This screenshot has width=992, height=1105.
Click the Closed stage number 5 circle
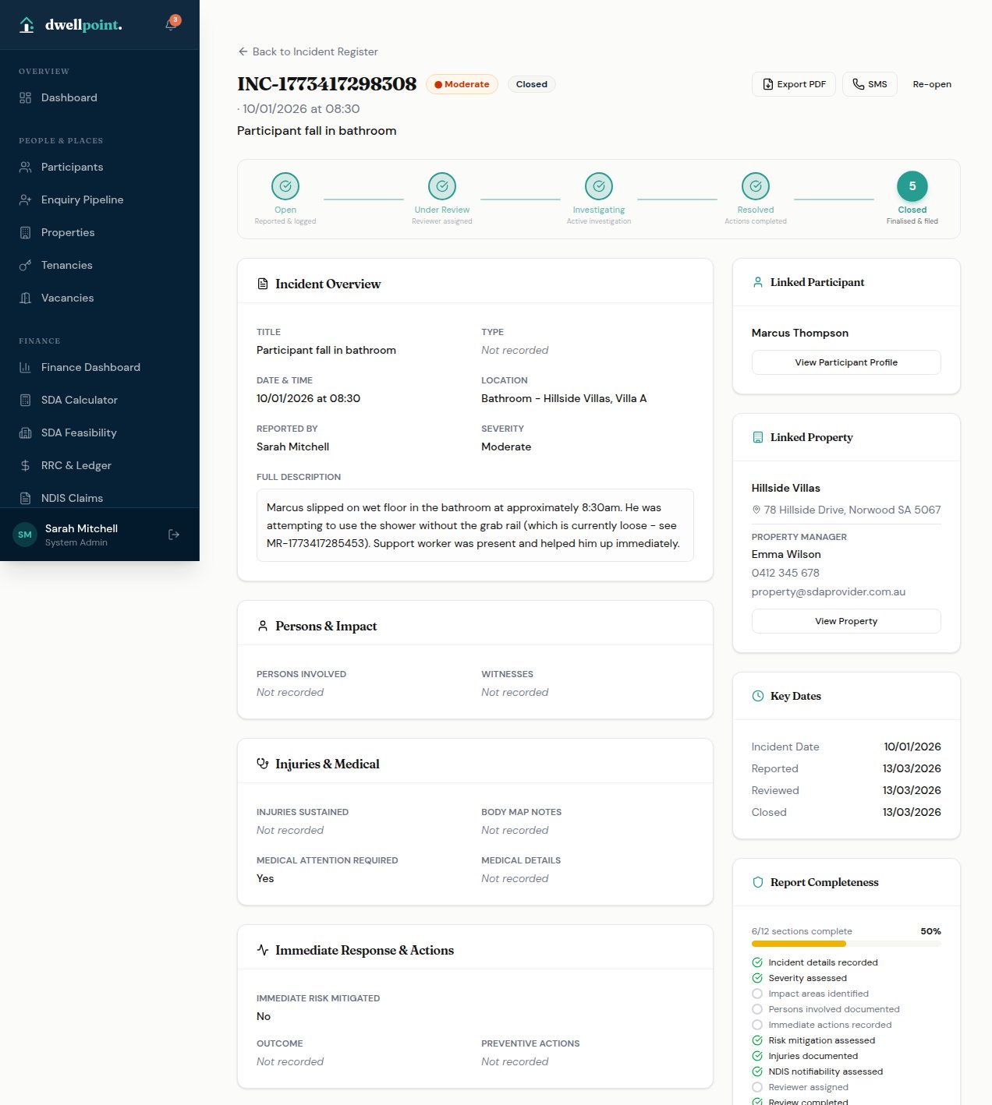pyautogui.click(x=912, y=186)
